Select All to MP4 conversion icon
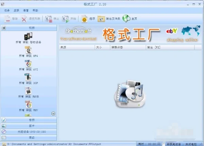Viewport: 204px width, 146px height. pos(28,50)
